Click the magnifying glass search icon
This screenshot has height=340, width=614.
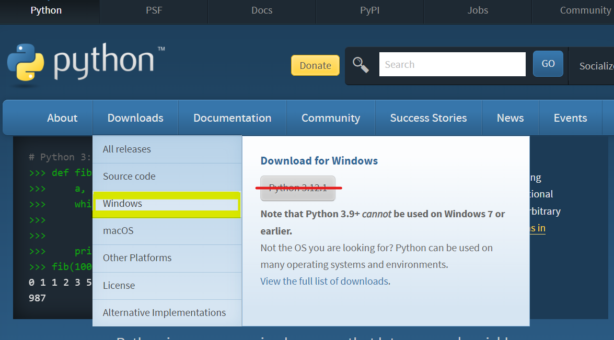[x=360, y=65]
